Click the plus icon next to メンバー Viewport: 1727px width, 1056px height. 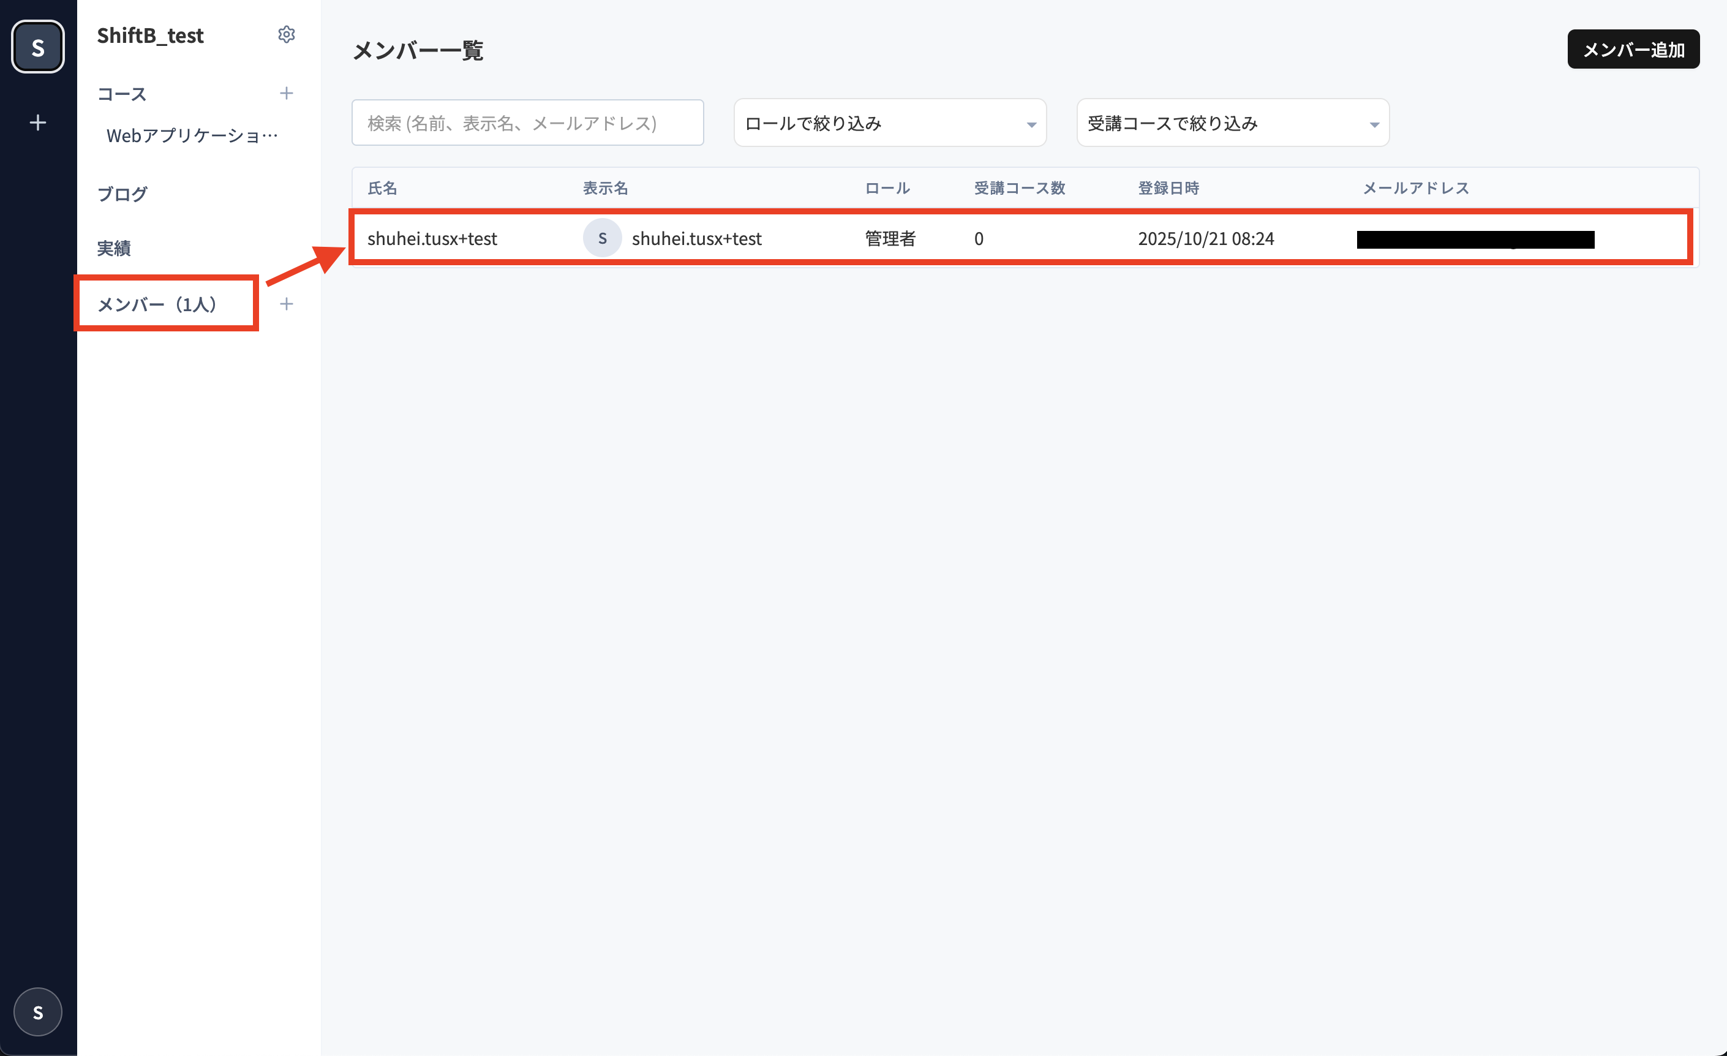click(286, 304)
